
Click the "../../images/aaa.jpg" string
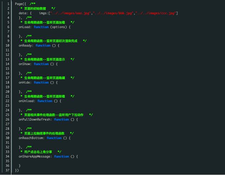(70, 13)
